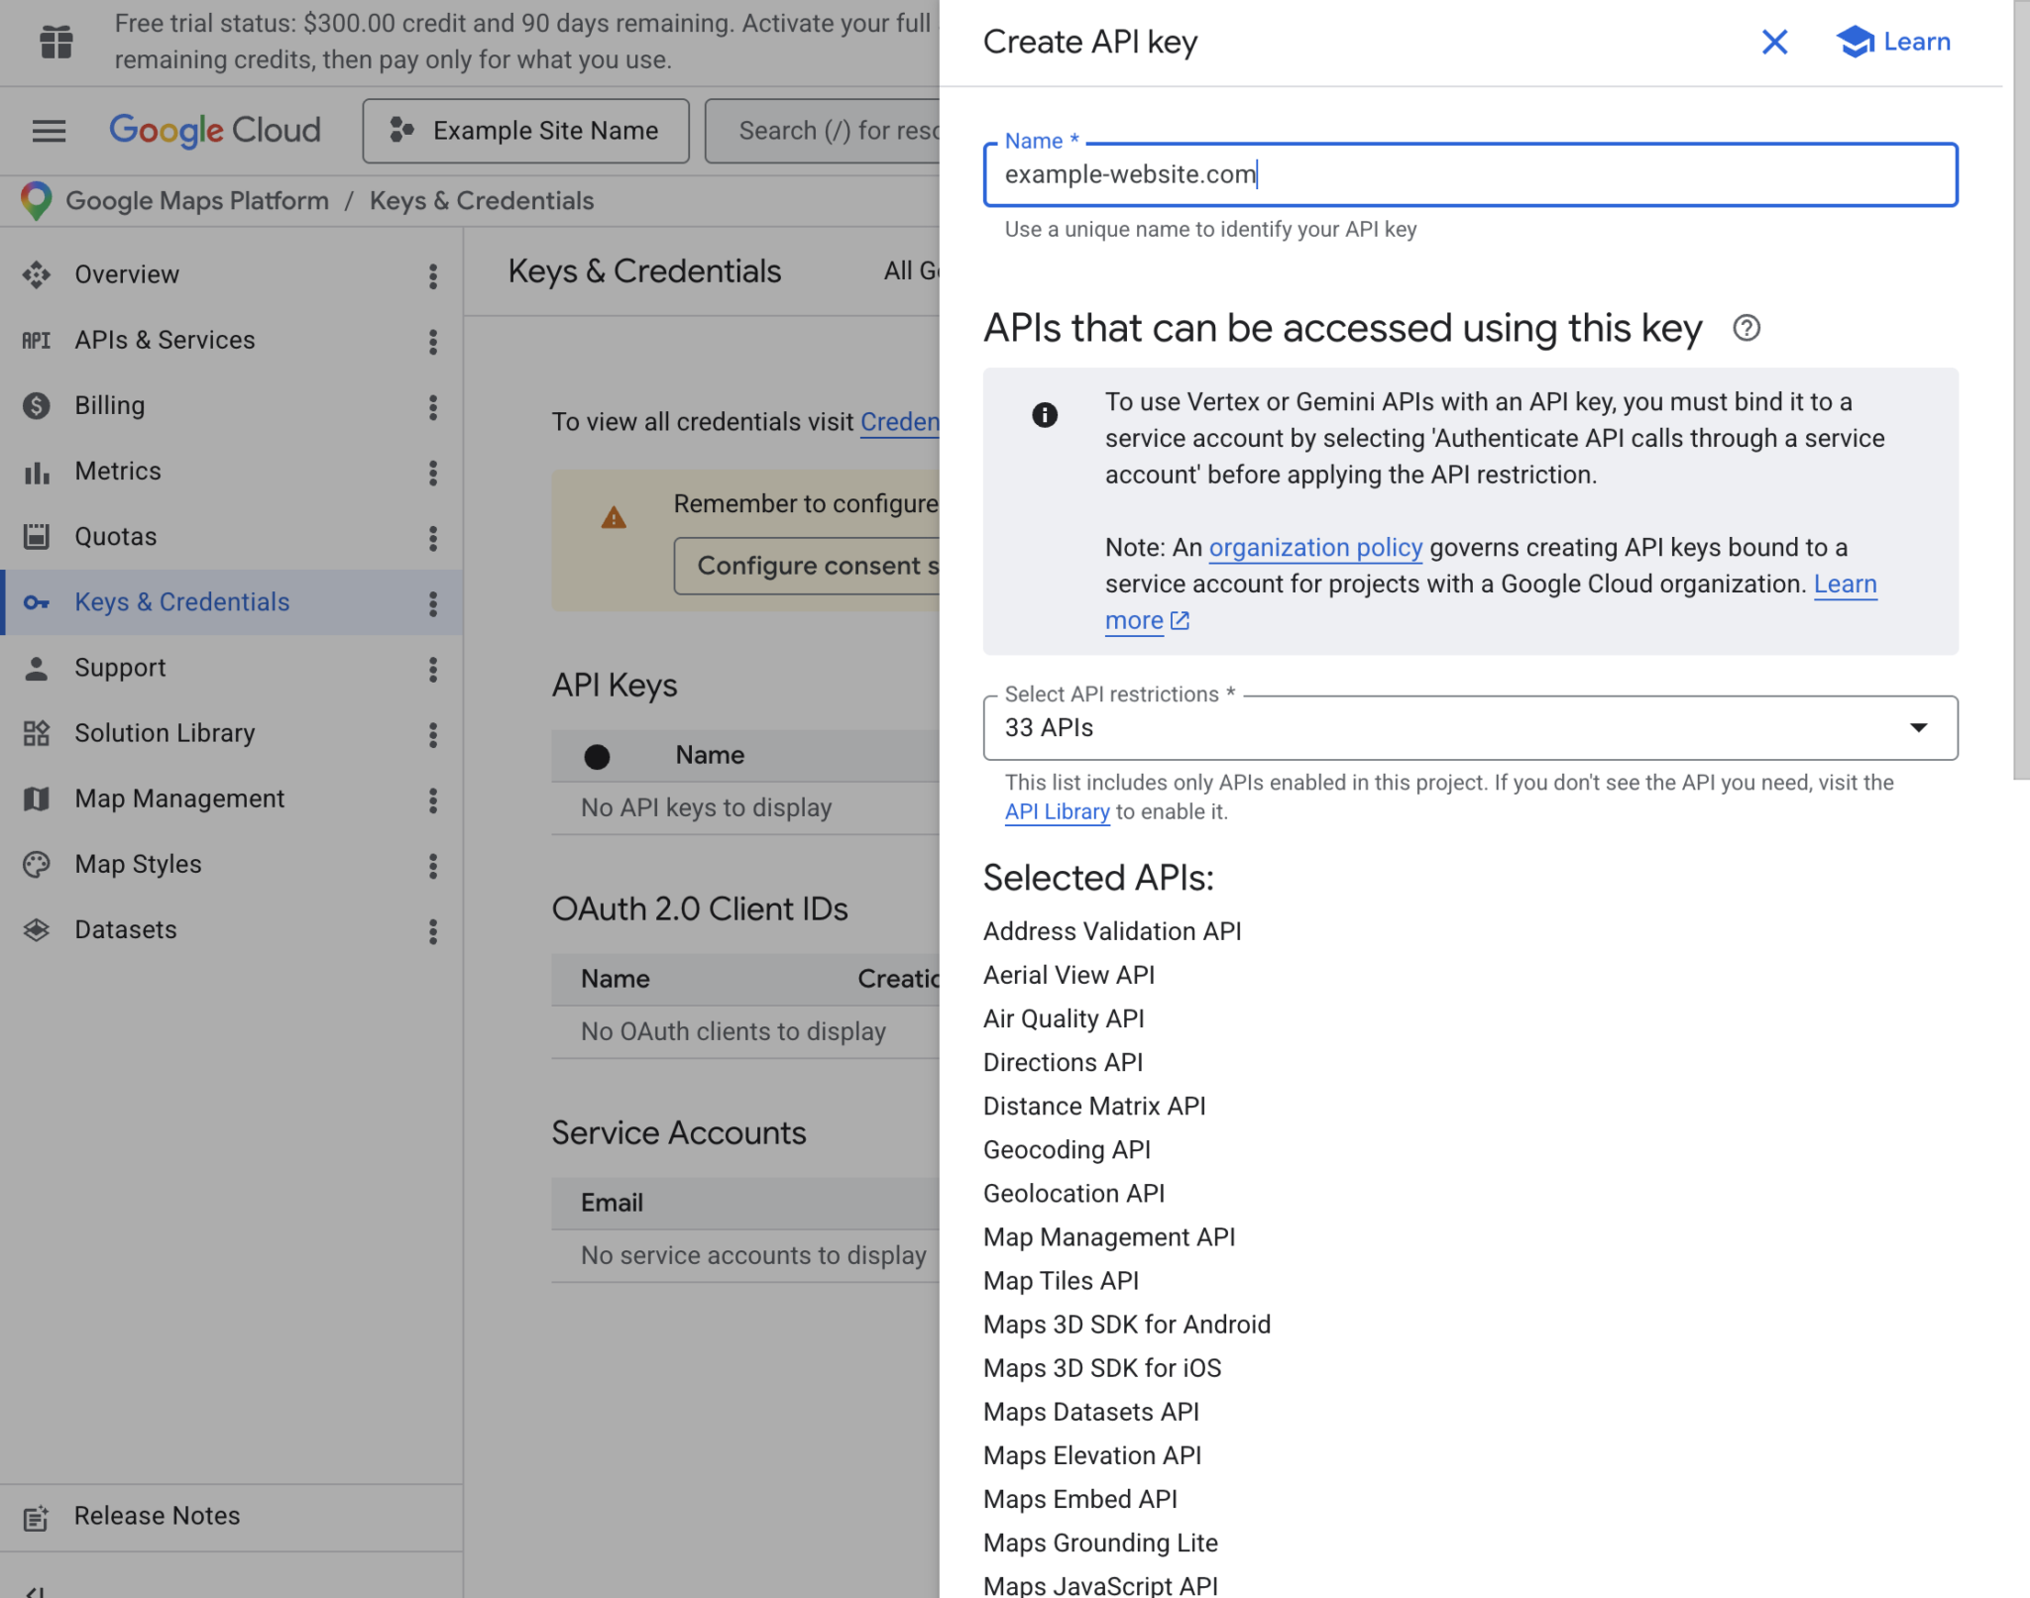Click the Map Management map icon
Viewport: 2030px width, 1598px height.
37,799
